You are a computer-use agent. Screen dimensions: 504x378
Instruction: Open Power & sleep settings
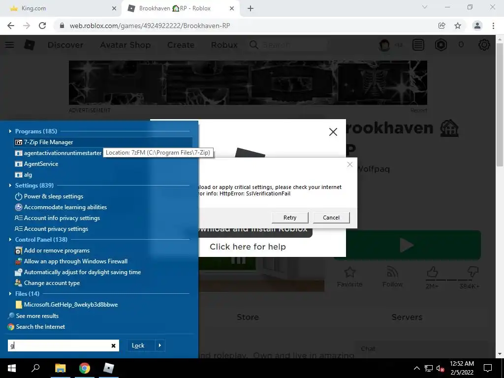click(x=49, y=196)
